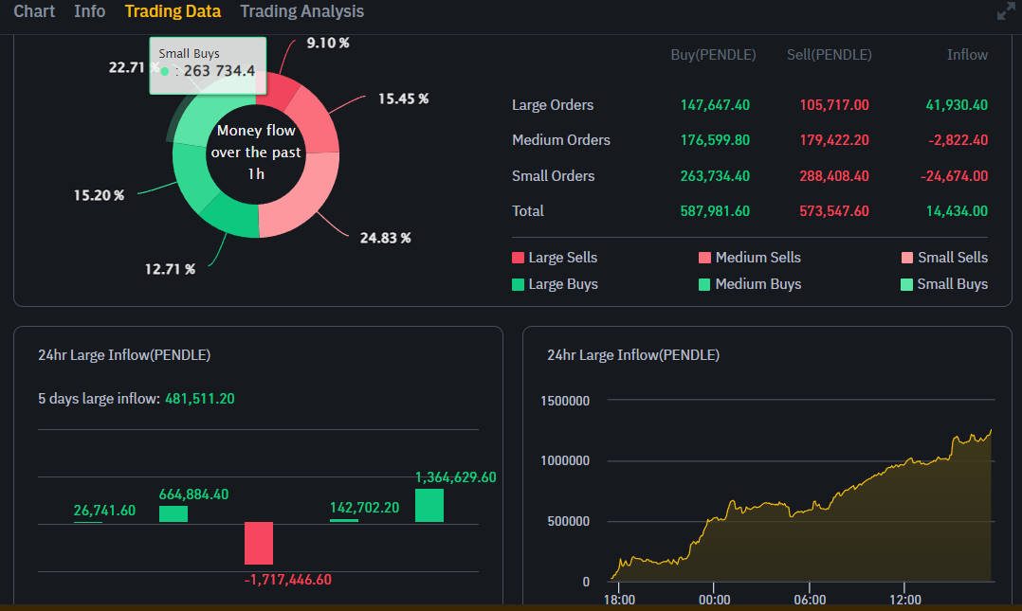The width and height of the screenshot is (1022, 611).
Task: Click the 12.71 % large buys donut slice
Action: (x=232, y=216)
